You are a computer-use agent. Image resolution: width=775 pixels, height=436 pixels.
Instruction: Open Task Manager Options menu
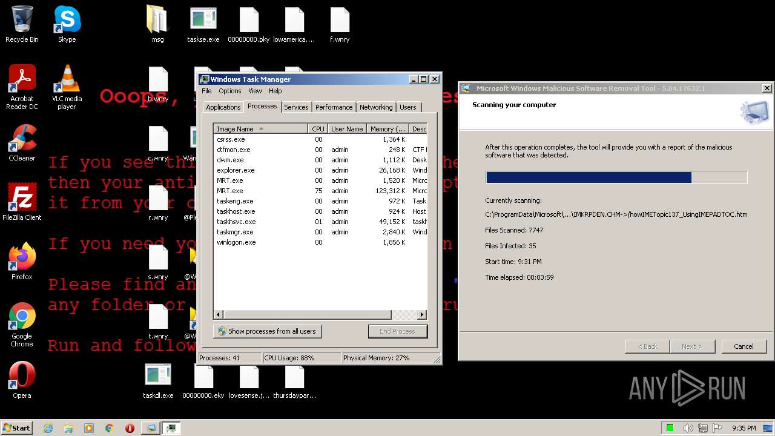230,91
